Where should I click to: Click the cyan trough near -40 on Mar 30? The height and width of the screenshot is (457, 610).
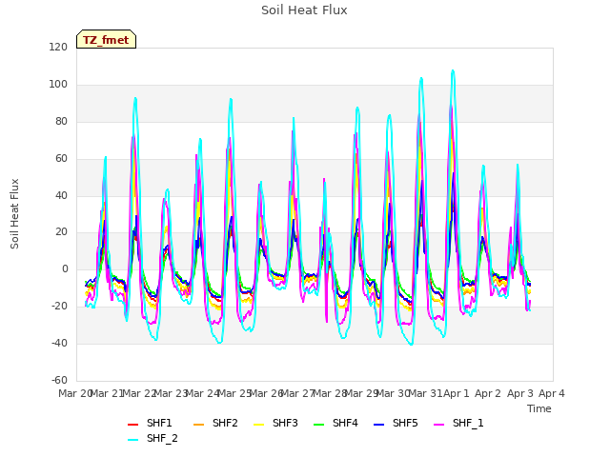tap(411, 344)
